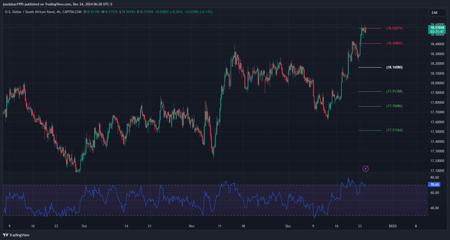Viewport: 450px width, 240px height.
Task: Click the U.S. Dollar / South African Rand title
Action: [x=30, y=12]
